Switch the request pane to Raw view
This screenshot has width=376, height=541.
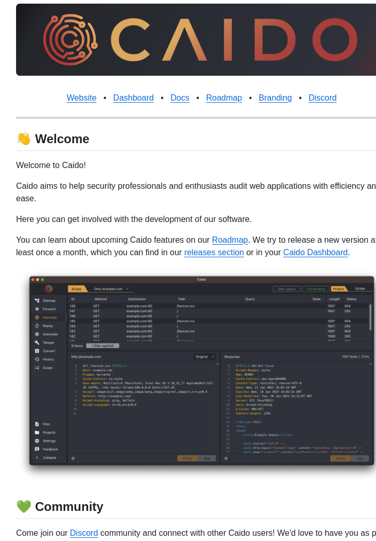[207, 459]
